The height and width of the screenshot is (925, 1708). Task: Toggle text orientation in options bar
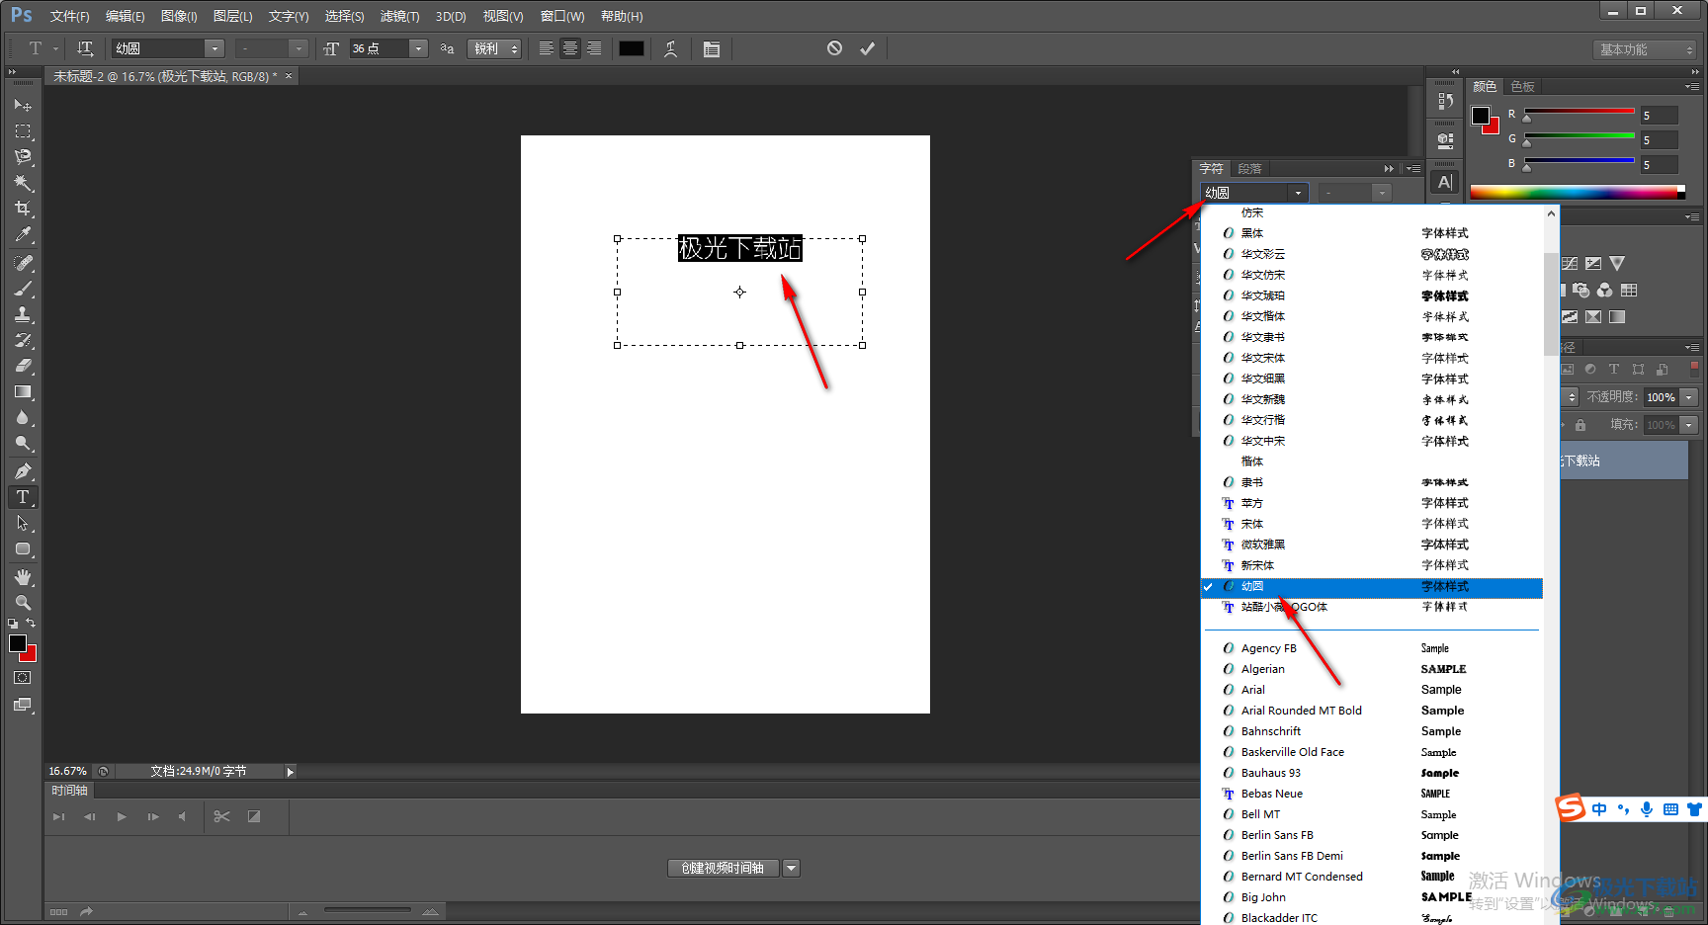coord(85,48)
